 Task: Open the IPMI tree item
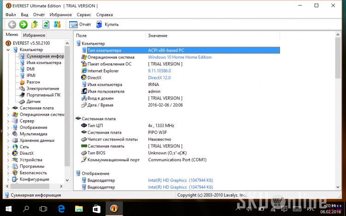31,76
